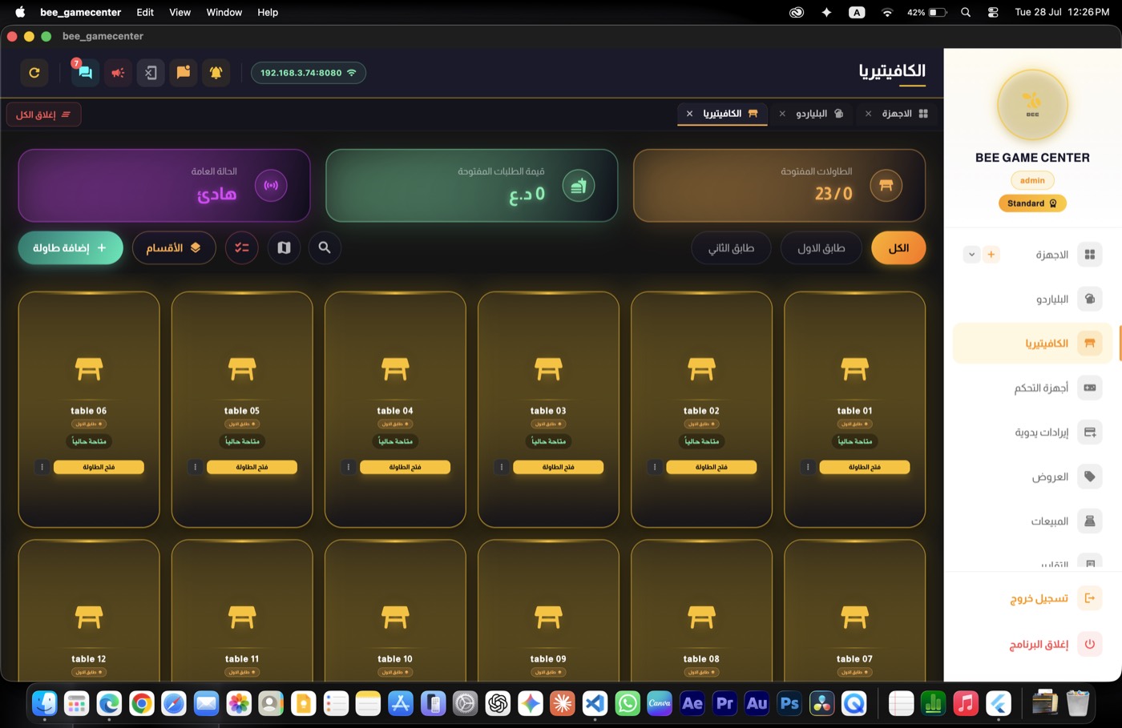Click the الحالة العامة status card
The image size is (1122, 728).
pos(164,186)
